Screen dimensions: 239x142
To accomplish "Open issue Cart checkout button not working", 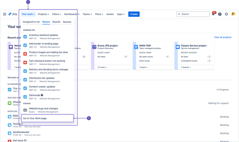I will pyautogui.click(x=47, y=61).
